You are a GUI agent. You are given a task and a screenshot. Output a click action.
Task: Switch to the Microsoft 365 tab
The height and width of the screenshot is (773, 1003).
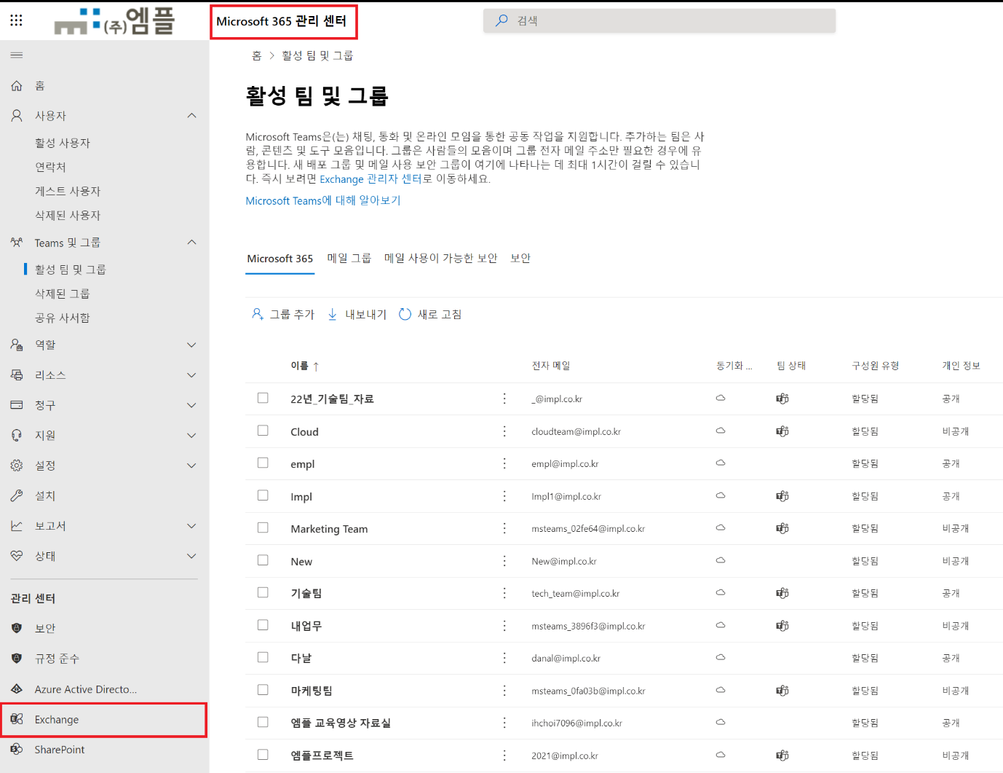(x=280, y=259)
